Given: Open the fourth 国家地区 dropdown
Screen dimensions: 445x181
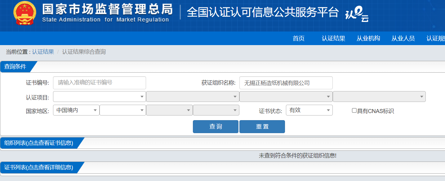Looking at the screenshot, I should coord(216,110).
